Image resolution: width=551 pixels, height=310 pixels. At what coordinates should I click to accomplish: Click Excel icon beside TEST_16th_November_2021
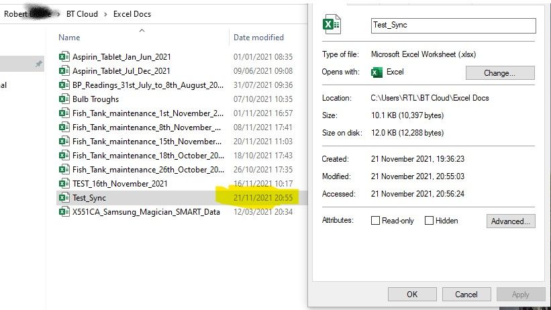(64, 184)
